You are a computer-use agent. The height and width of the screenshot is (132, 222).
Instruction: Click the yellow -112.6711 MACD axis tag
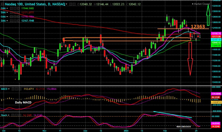point(216,102)
